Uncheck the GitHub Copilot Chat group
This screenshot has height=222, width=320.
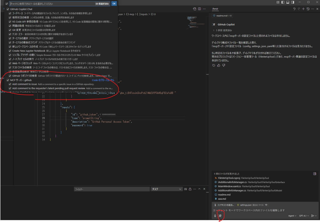8,9
